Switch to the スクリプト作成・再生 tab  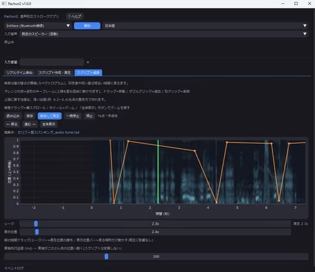pyautogui.click(x=54, y=73)
